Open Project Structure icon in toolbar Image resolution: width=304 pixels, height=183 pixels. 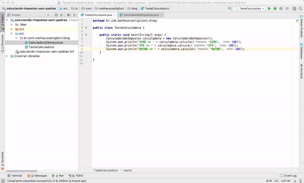pyautogui.click(x=294, y=9)
